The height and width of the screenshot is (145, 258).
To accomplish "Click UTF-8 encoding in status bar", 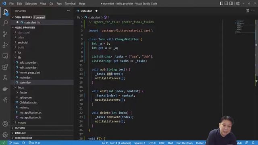I will 152,143.
